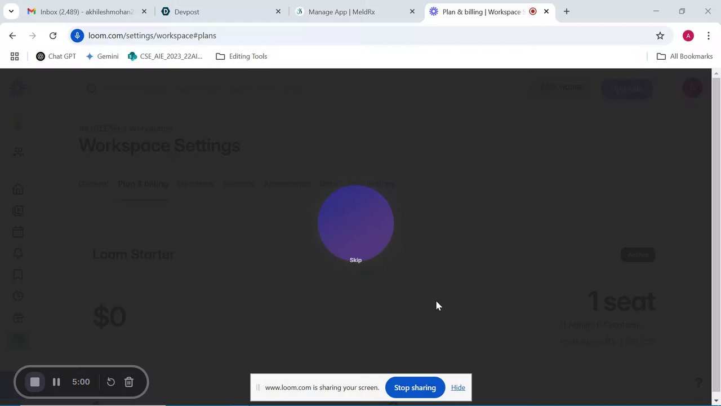This screenshot has height=406, width=721.
Task: Click the sharing bar drag handle
Action: 258,387
